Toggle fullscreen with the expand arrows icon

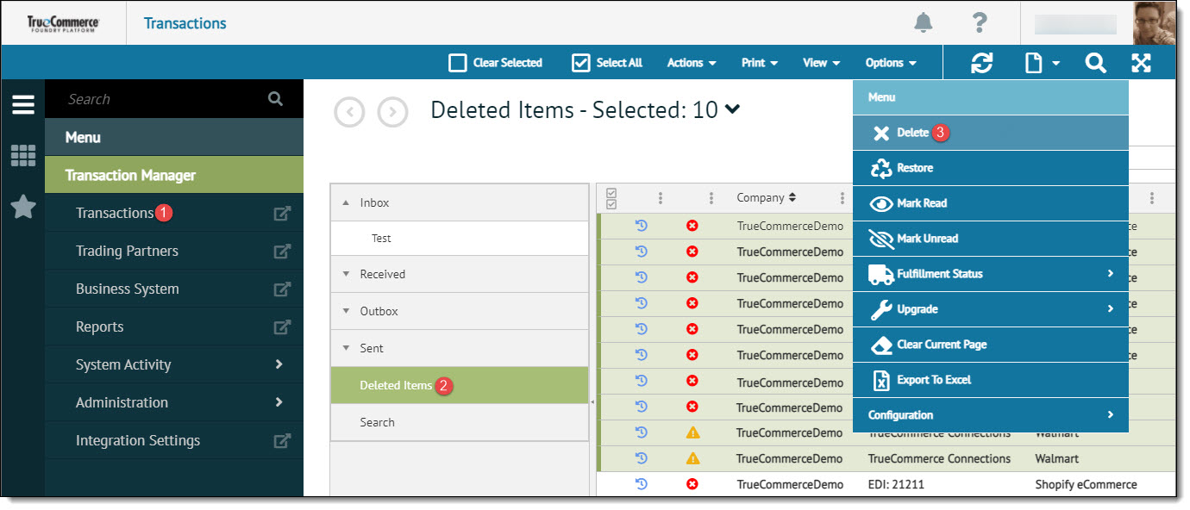(x=1141, y=63)
